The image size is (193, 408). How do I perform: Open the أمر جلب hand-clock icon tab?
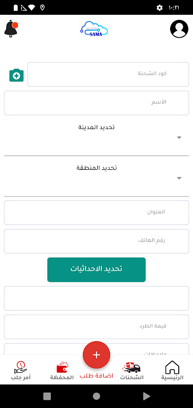coord(21,367)
